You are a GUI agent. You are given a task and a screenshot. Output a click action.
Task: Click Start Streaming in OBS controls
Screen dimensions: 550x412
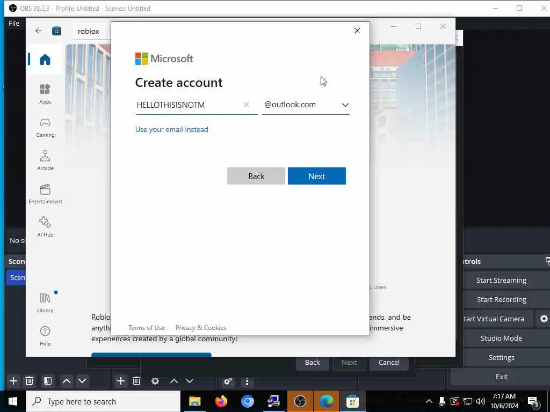[501, 280]
